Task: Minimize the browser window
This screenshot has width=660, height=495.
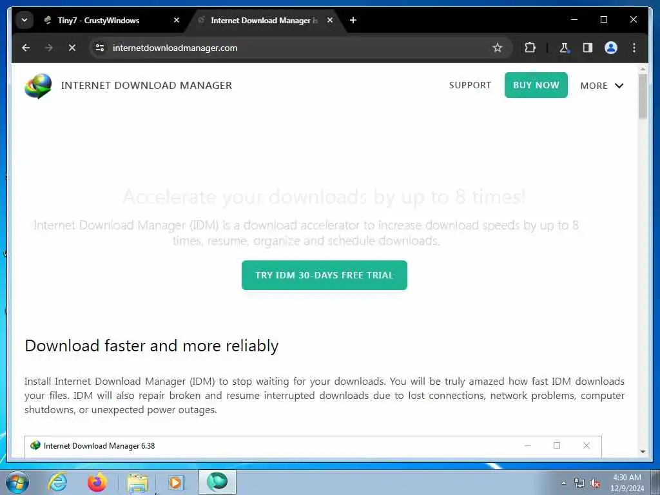Action: [574, 19]
